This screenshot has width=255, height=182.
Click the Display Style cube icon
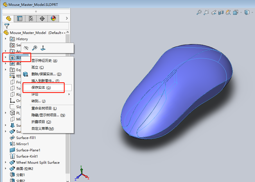[x=247, y=12]
